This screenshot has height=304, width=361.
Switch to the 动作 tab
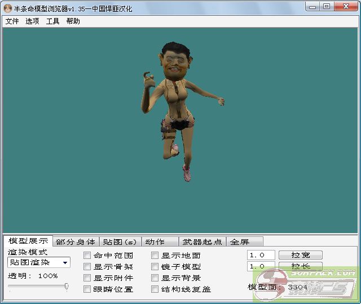pyautogui.click(x=155, y=242)
